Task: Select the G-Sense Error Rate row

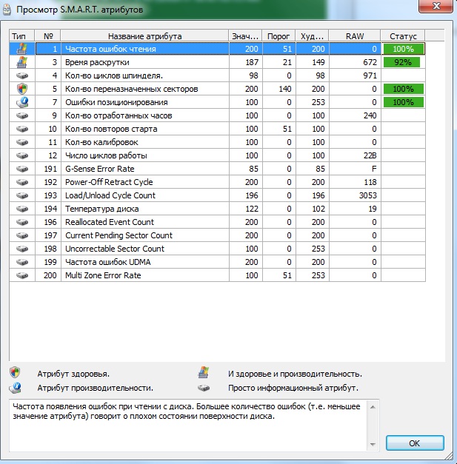Action: [x=218, y=169]
